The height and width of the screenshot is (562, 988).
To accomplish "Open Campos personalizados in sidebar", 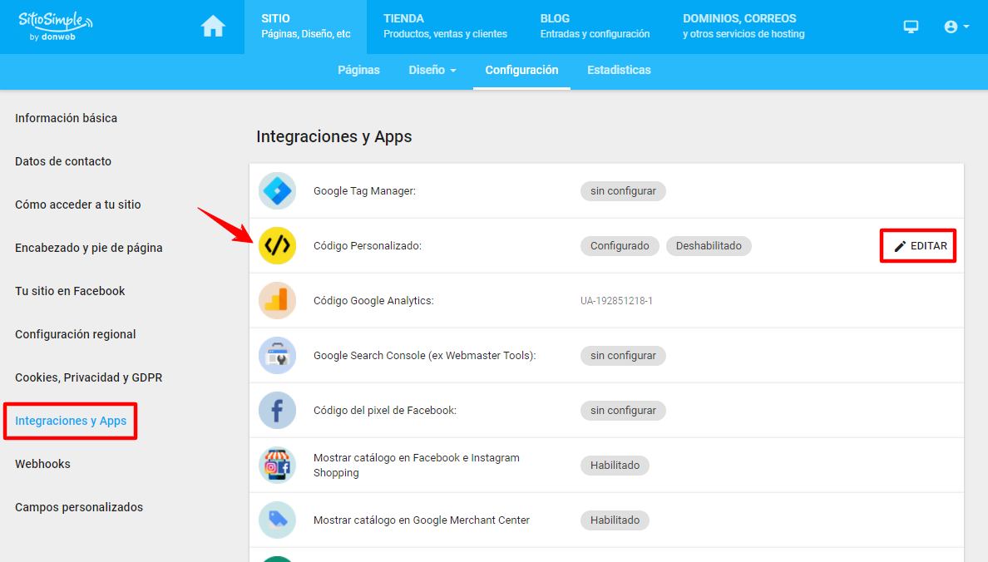I will [79, 507].
